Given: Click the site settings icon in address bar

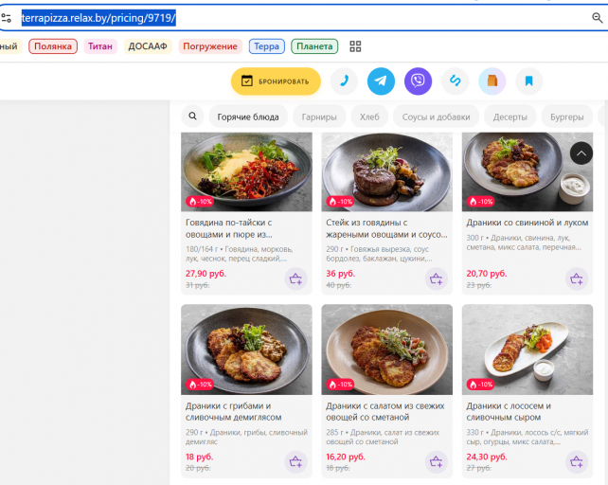Looking at the screenshot, I should [7, 18].
